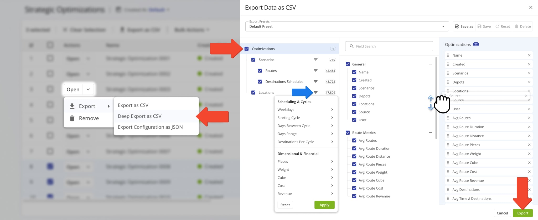Remove Avg Route Cube via X icon
Viewport: 538px width, 220px height.
click(529, 163)
